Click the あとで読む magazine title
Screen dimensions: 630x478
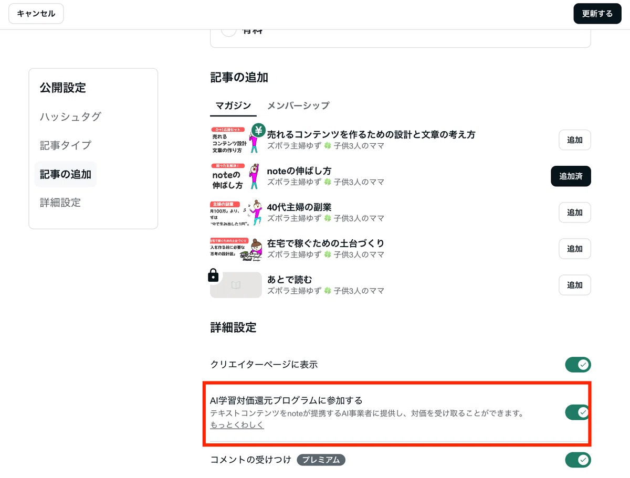pos(289,279)
